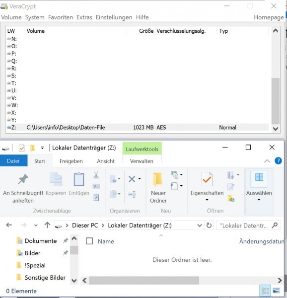Image resolution: width=287 pixels, height=298 pixels.
Task: Click the scissors cut icon
Action: pyautogui.click(x=96, y=175)
